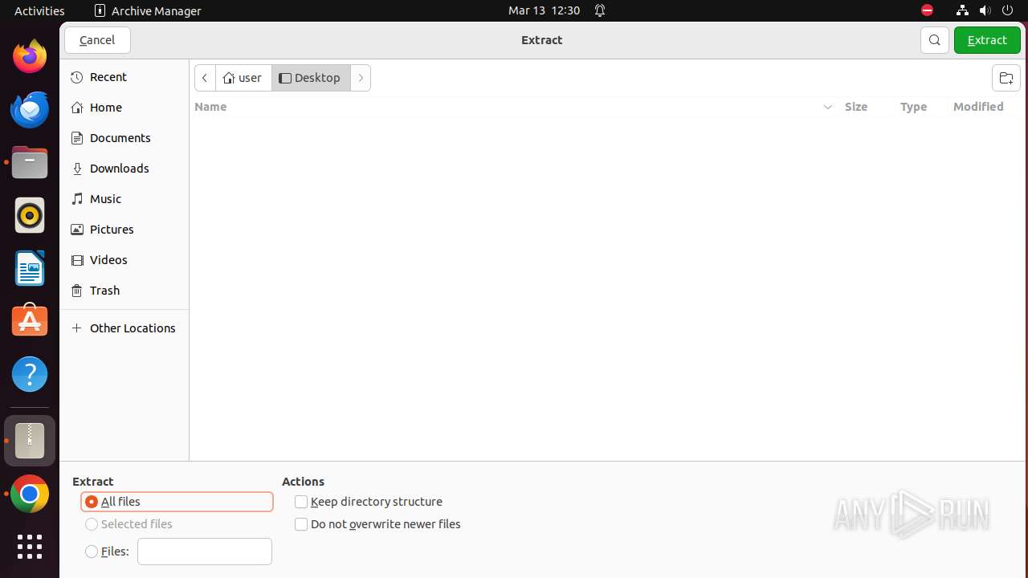
Task: Focus the Files pattern text field
Action: (x=205, y=552)
